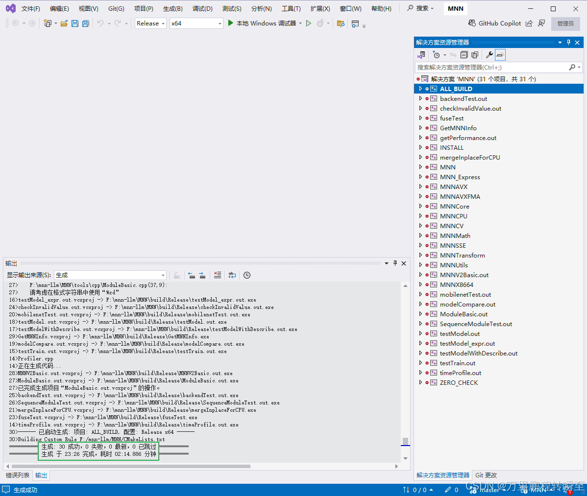The width and height of the screenshot is (587, 496).
Task: Click the up/down arrows sync indicator 0/0
Action: (x=418, y=490)
